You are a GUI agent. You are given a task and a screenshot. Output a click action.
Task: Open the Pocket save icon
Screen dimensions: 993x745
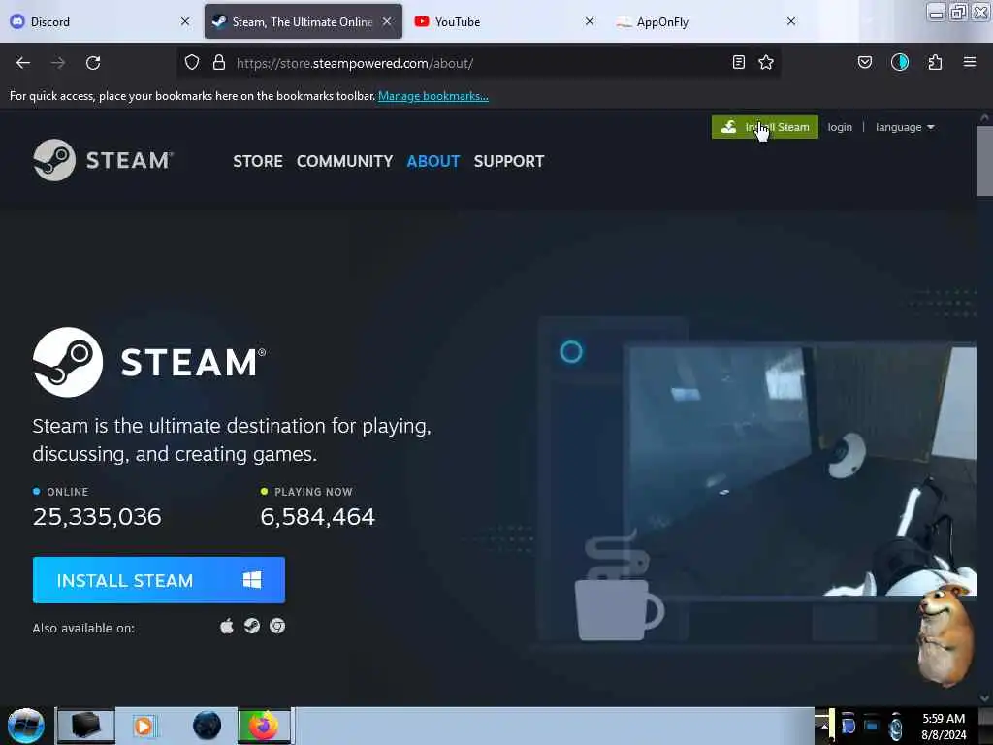click(x=865, y=62)
